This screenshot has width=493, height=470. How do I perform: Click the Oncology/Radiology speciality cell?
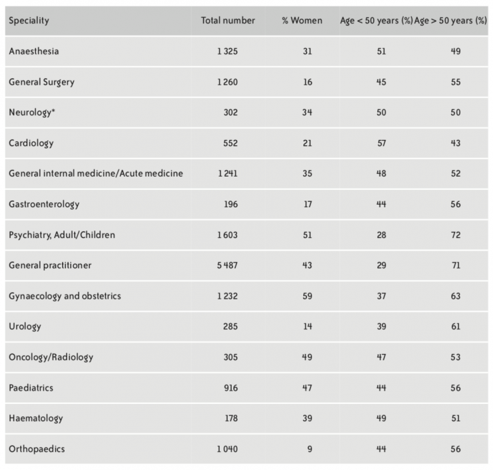(51, 357)
